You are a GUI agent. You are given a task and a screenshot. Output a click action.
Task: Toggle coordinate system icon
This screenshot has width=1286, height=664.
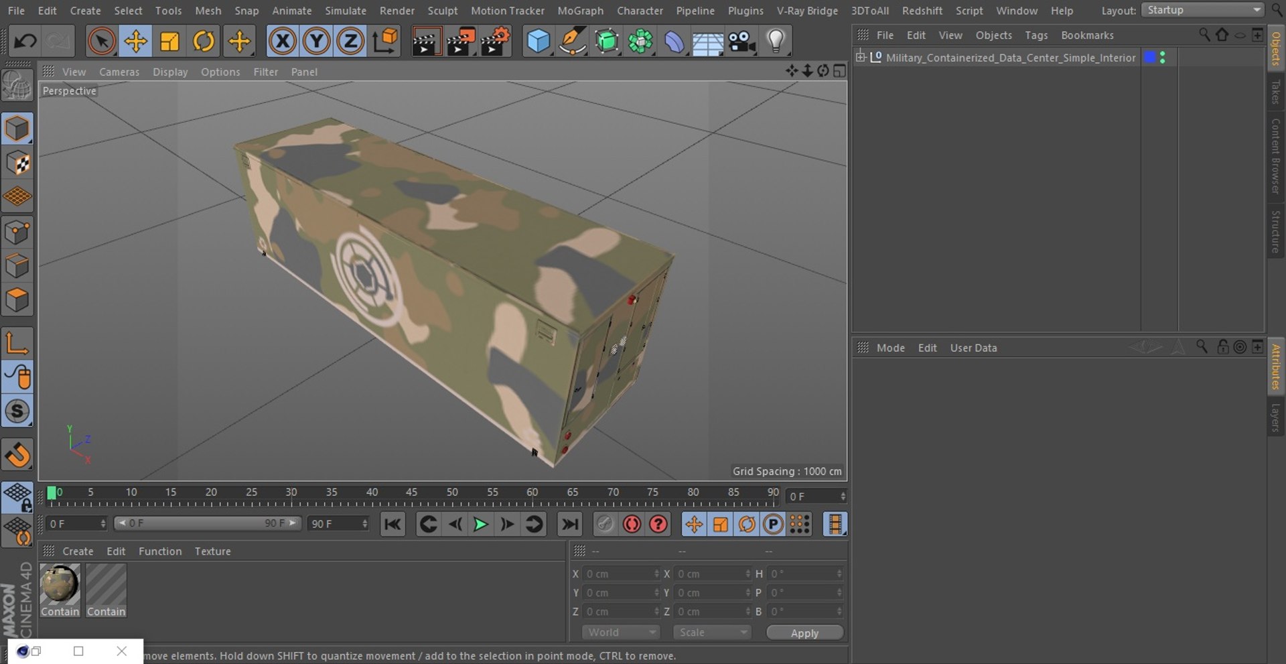click(385, 42)
